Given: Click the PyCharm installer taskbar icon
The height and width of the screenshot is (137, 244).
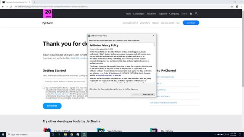Looking at the screenshot, I should pos(84,134).
